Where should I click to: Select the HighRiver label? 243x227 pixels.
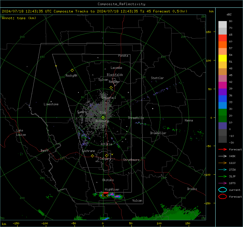112,189
